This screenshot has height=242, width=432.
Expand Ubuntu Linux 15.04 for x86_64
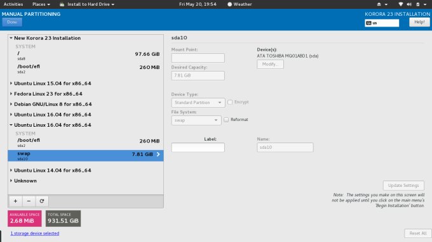click(x=11, y=83)
